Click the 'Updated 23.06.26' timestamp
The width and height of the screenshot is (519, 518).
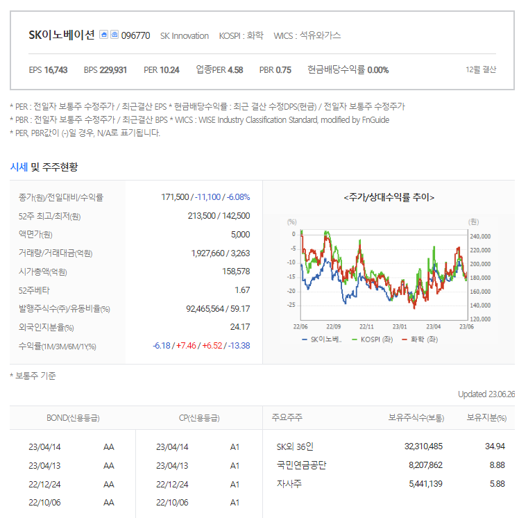click(486, 394)
